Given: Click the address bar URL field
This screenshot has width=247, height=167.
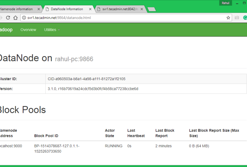Looking at the screenshot, I should click(x=123, y=18).
